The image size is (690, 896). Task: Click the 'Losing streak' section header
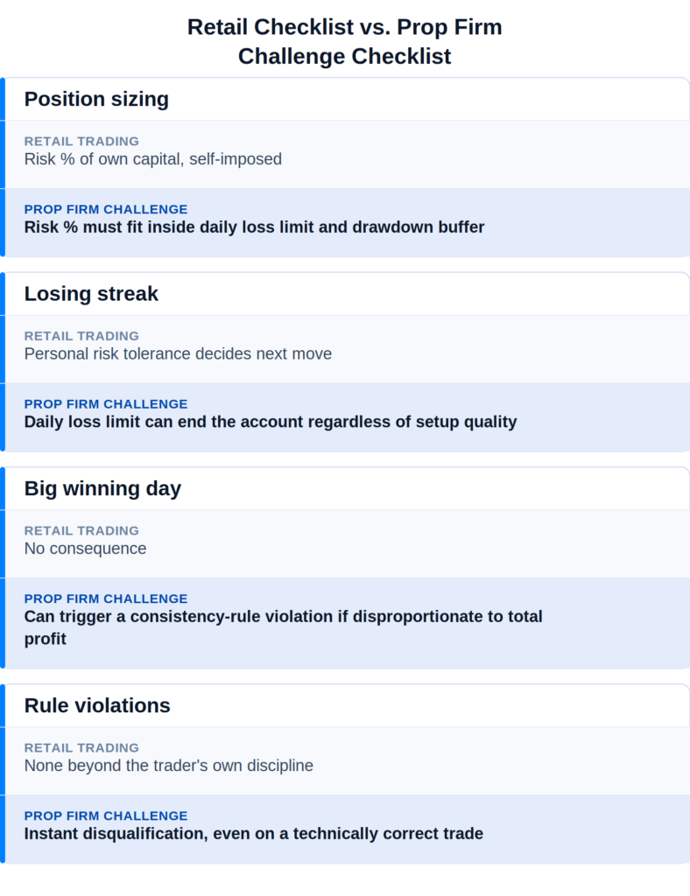click(x=91, y=294)
